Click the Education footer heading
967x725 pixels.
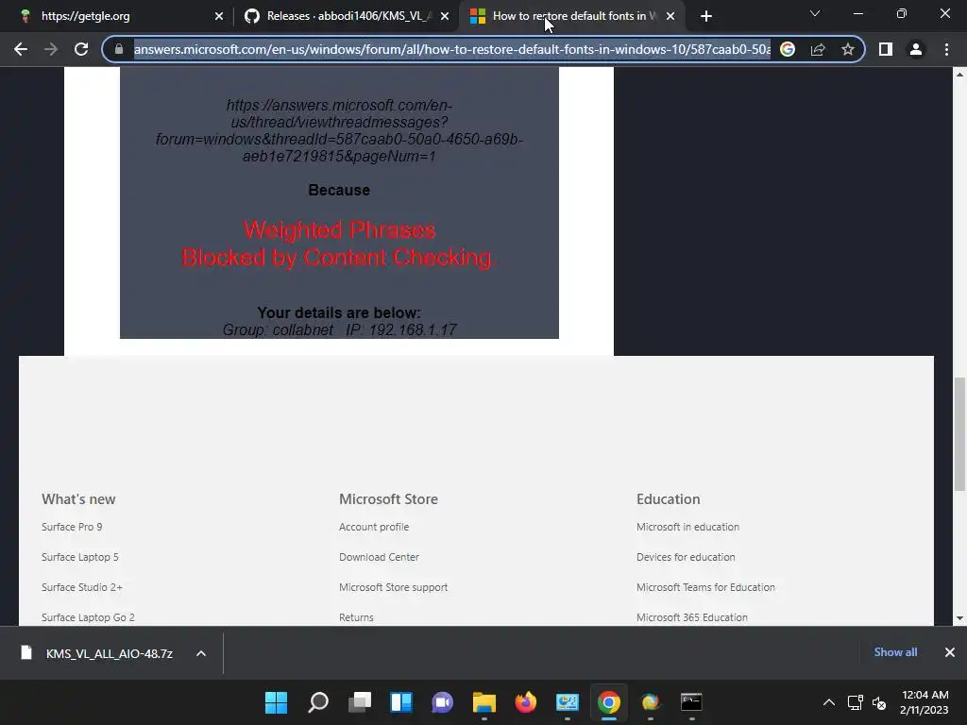point(668,499)
